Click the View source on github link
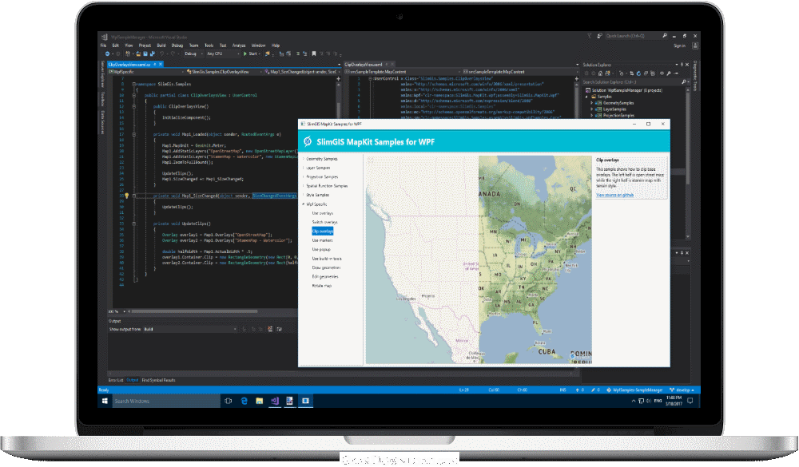Image resolution: width=799 pixels, height=467 pixels. (x=615, y=195)
